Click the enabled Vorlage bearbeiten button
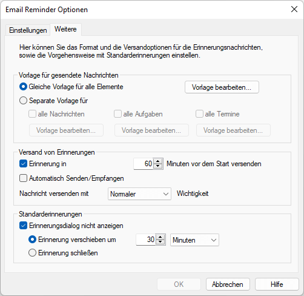The image size is (304, 296). coord(222,87)
